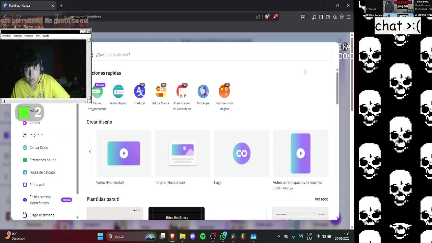Open the Texto Mágico quick action

point(118,91)
